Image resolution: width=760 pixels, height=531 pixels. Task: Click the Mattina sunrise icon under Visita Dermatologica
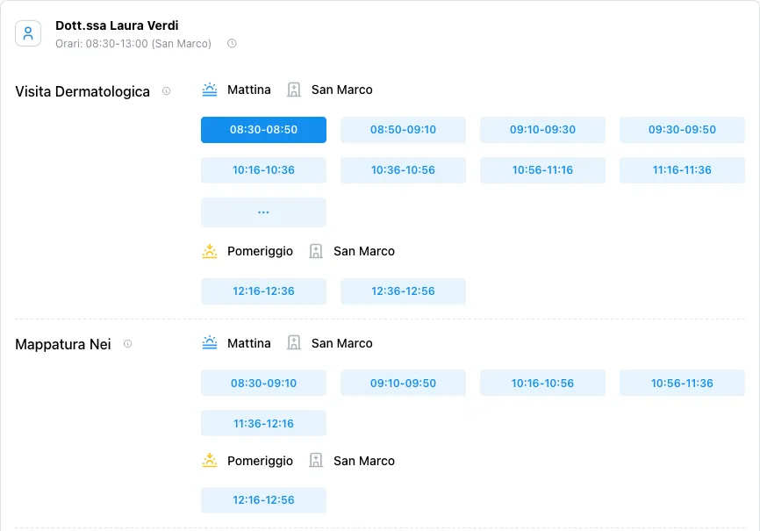click(210, 90)
